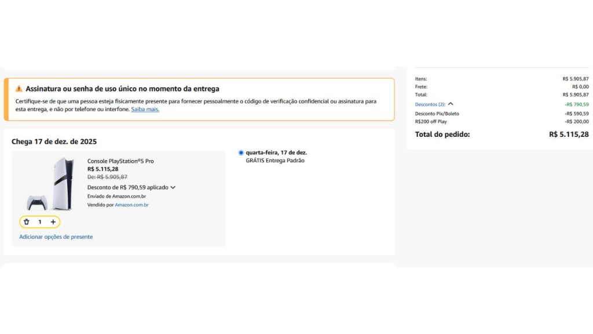Click the "Descontos (2):" label in the summary
Image resolution: width=593 pixels, height=334 pixels.
point(430,104)
